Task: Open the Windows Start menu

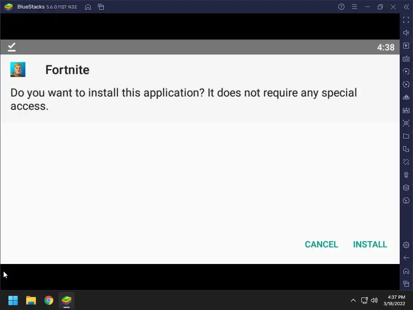Action: pos(13,300)
